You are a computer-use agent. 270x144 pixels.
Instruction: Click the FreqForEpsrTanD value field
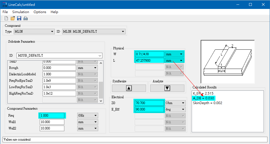(x=59, y=81)
